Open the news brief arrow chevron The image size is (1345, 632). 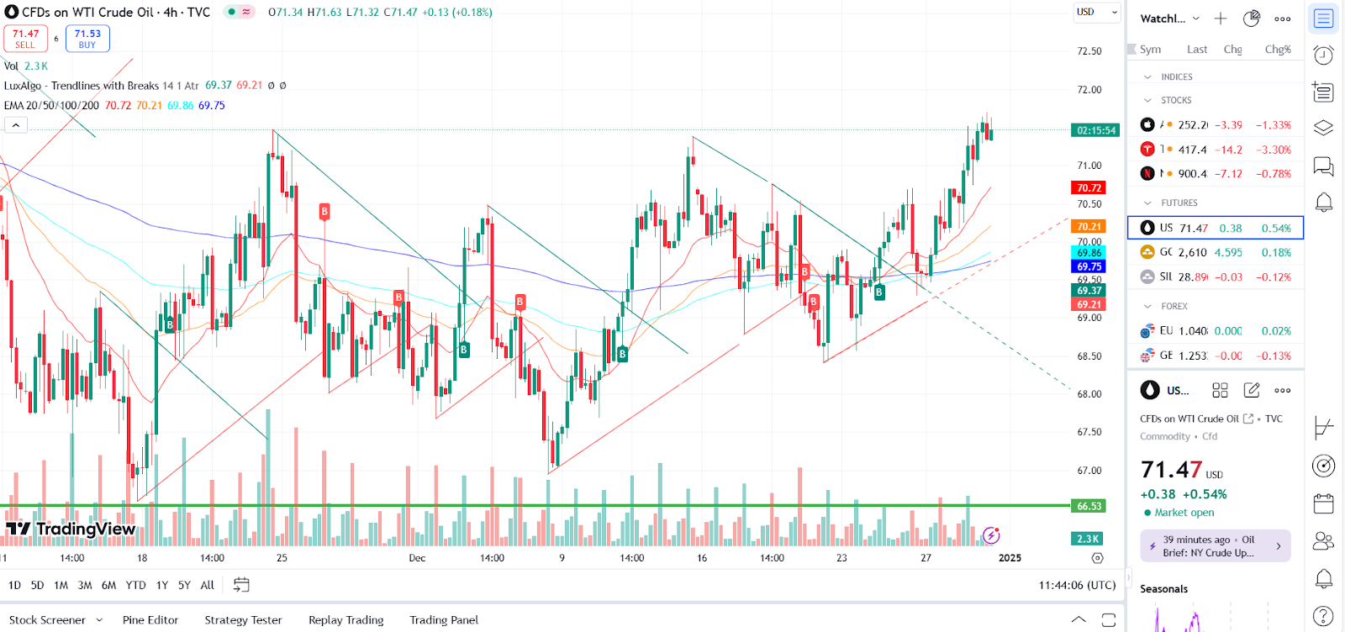pos(1279,546)
